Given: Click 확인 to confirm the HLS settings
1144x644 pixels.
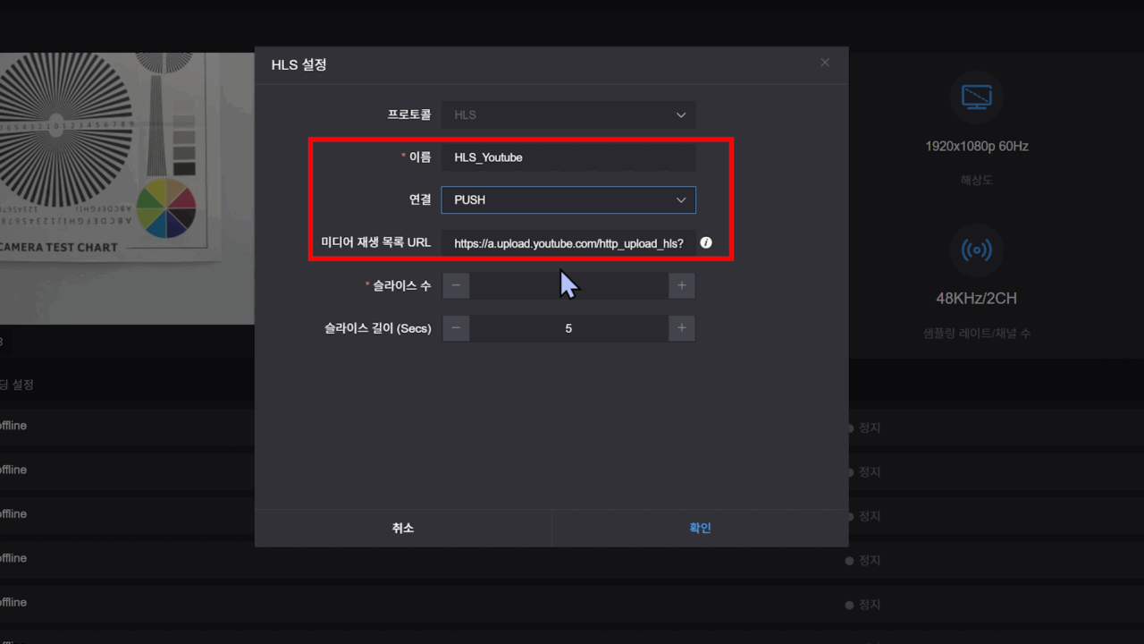Looking at the screenshot, I should (700, 528).
